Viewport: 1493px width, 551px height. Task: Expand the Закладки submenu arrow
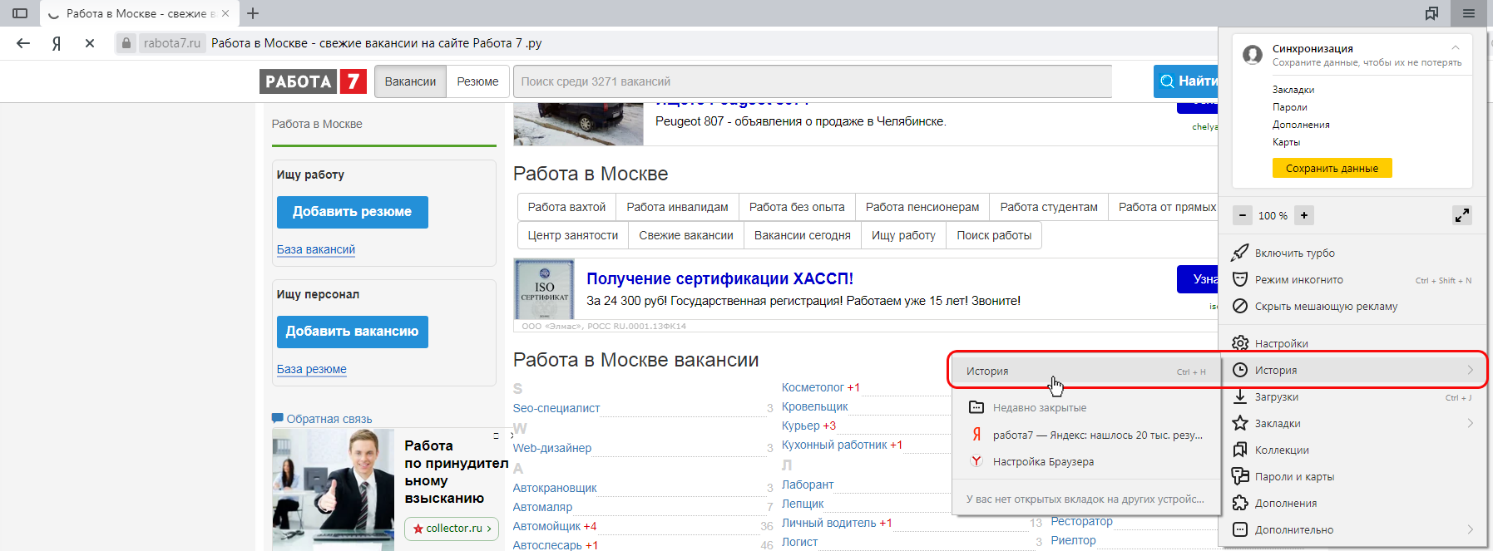(1470, 424)
